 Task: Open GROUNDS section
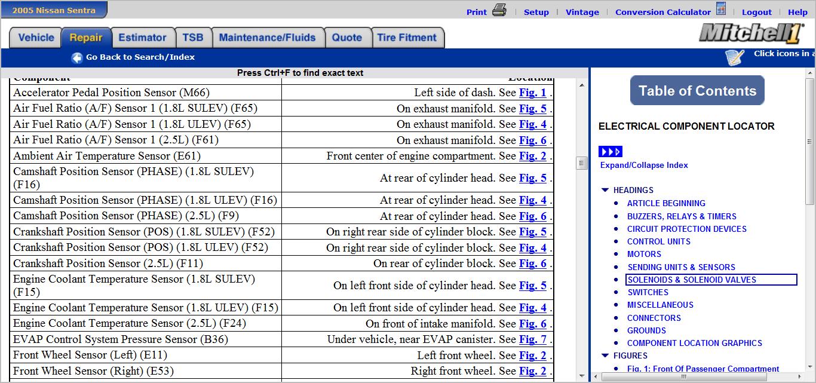(646, 330)
